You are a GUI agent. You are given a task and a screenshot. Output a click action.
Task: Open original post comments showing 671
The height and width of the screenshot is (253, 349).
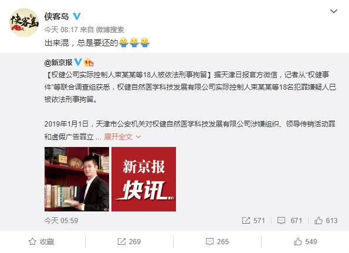290,221
